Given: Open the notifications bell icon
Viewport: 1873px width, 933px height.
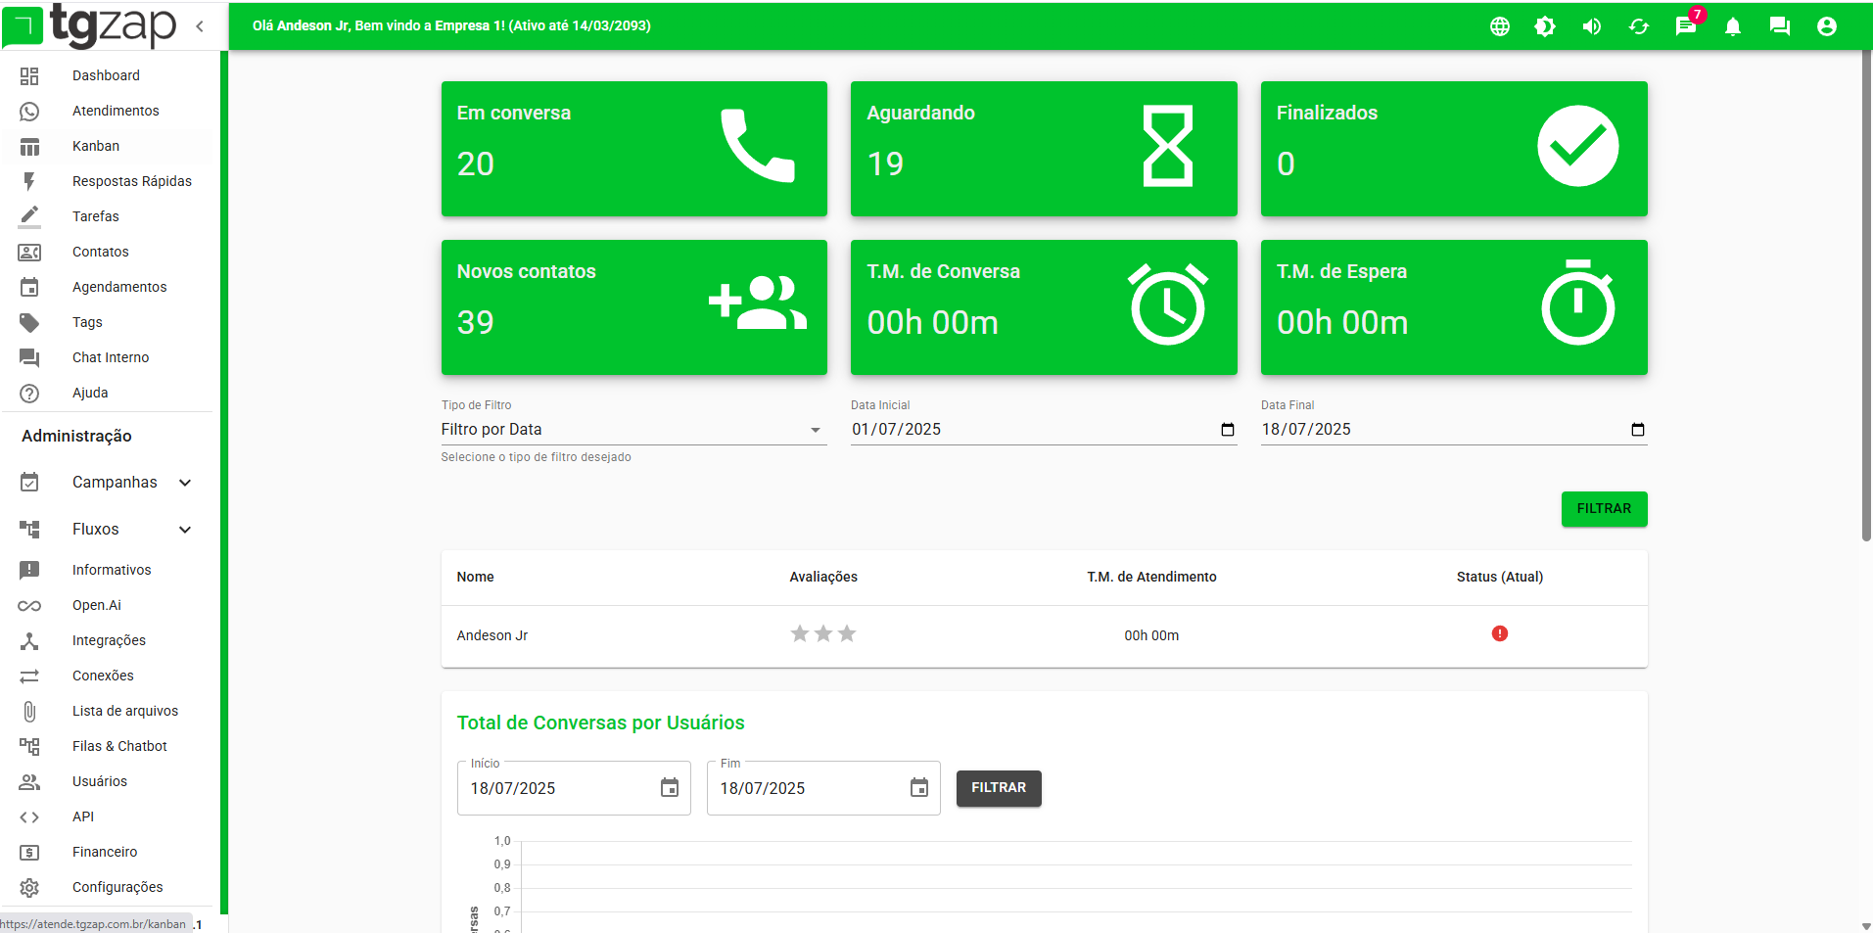Looking at the screenshot, I should (x=1732, y=27).
